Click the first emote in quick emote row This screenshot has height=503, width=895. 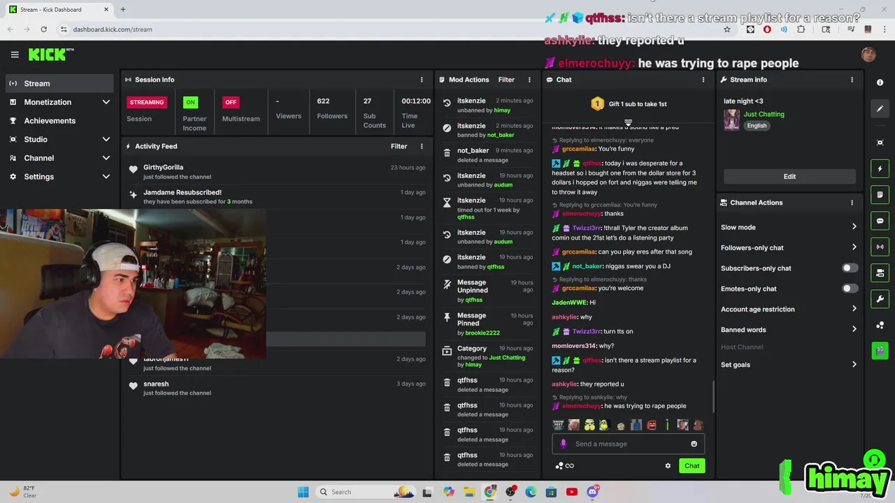558,425
